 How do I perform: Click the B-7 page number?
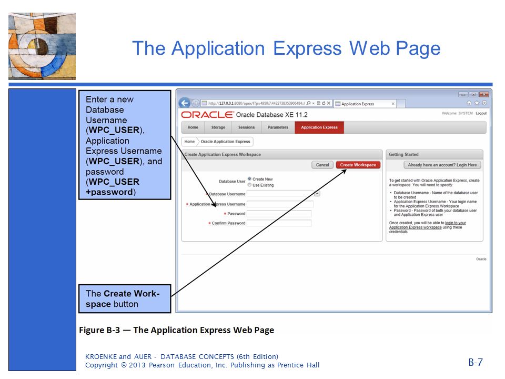(476, 362)
